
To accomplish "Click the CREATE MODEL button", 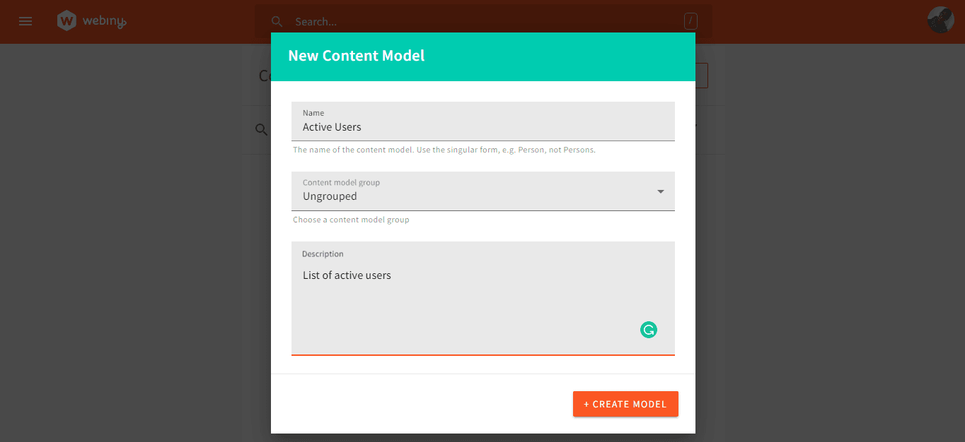I will 625,404.
